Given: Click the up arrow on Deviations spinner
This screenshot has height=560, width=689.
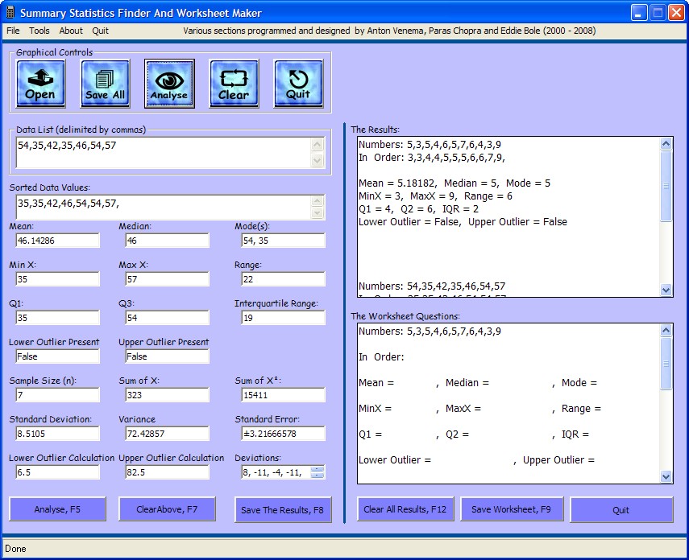Looking at the screenshot, I should (318, 468).
